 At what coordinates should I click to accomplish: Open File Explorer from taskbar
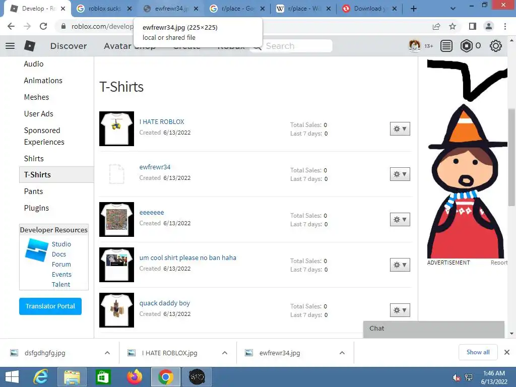[72, 377]
